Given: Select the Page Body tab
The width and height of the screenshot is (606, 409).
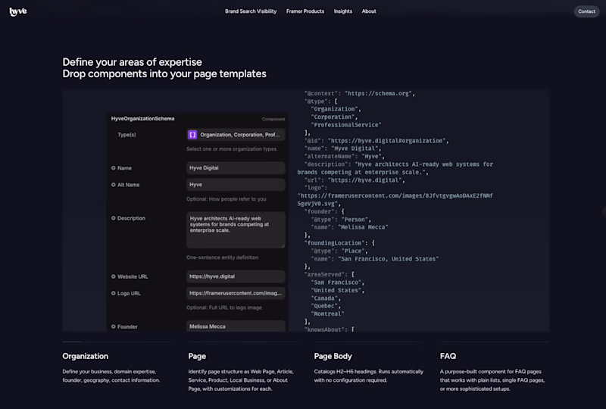Looking at the screenshot, I should (333, 356).
